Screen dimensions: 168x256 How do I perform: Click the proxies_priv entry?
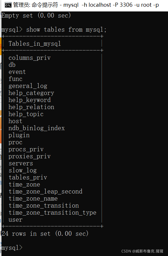[x=30, y=156]
